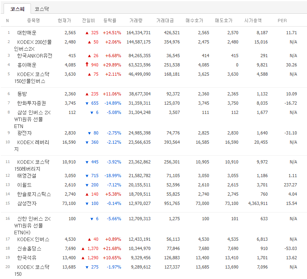Screen dimensions: 307x279
Task: Click the 거래대금 column header
Action: click(x=165, y=21)
